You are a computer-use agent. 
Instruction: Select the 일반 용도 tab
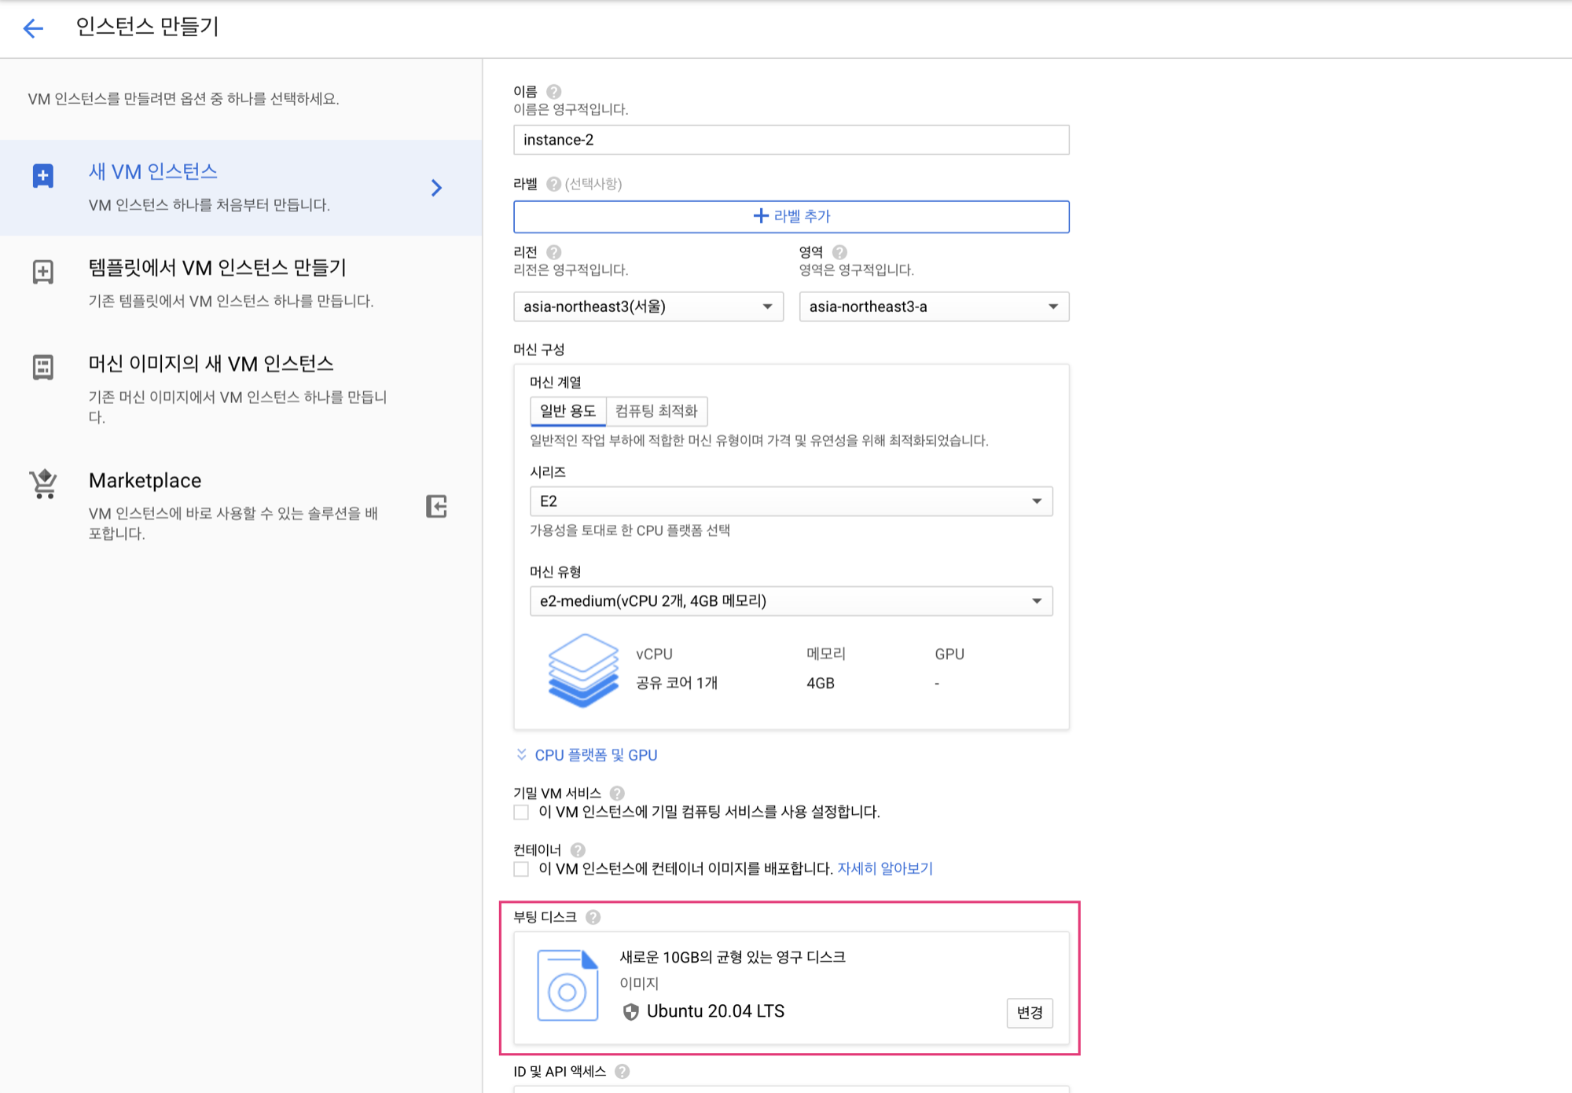coord(567,411)
